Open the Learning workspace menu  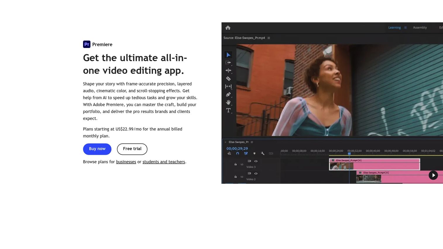click(406, 28)
